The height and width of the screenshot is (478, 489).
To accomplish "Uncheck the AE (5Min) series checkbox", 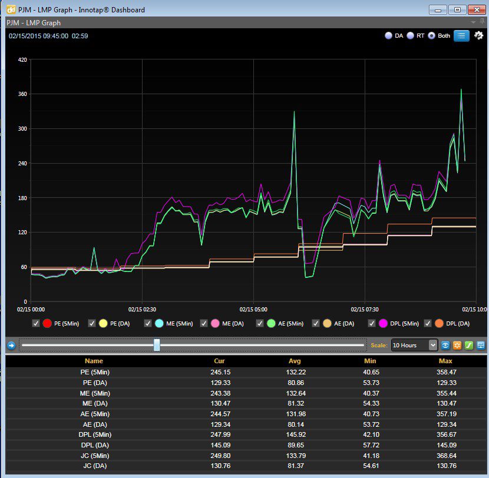I will (260, 323).
